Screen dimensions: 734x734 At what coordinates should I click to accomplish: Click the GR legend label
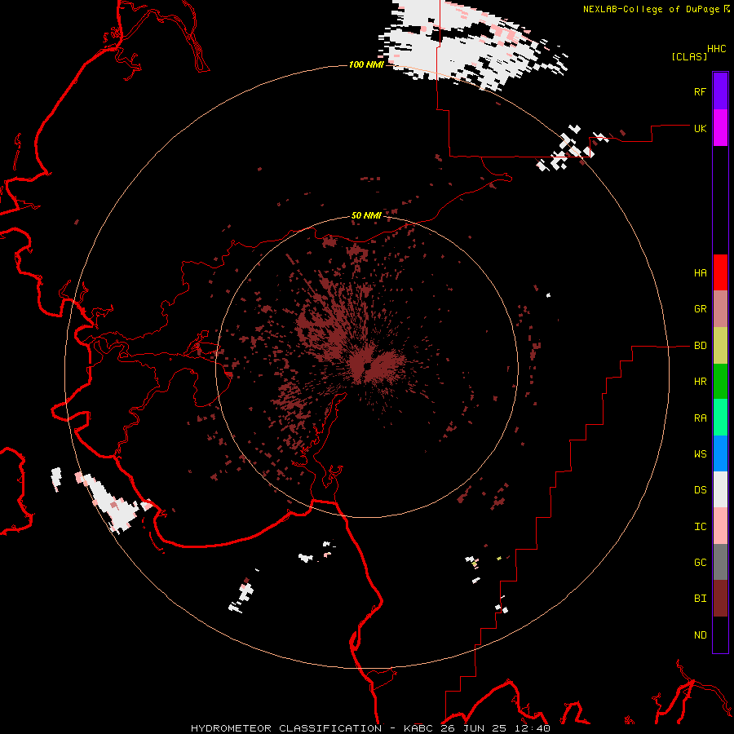click(700, 309)
